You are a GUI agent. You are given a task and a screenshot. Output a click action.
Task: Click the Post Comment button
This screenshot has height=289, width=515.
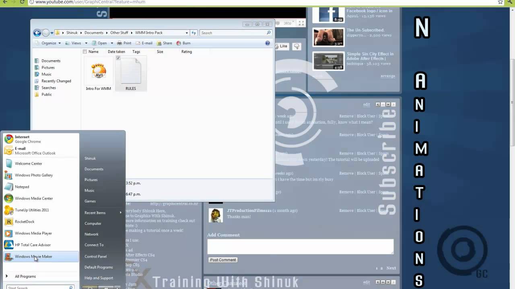[x=223, y=260]
